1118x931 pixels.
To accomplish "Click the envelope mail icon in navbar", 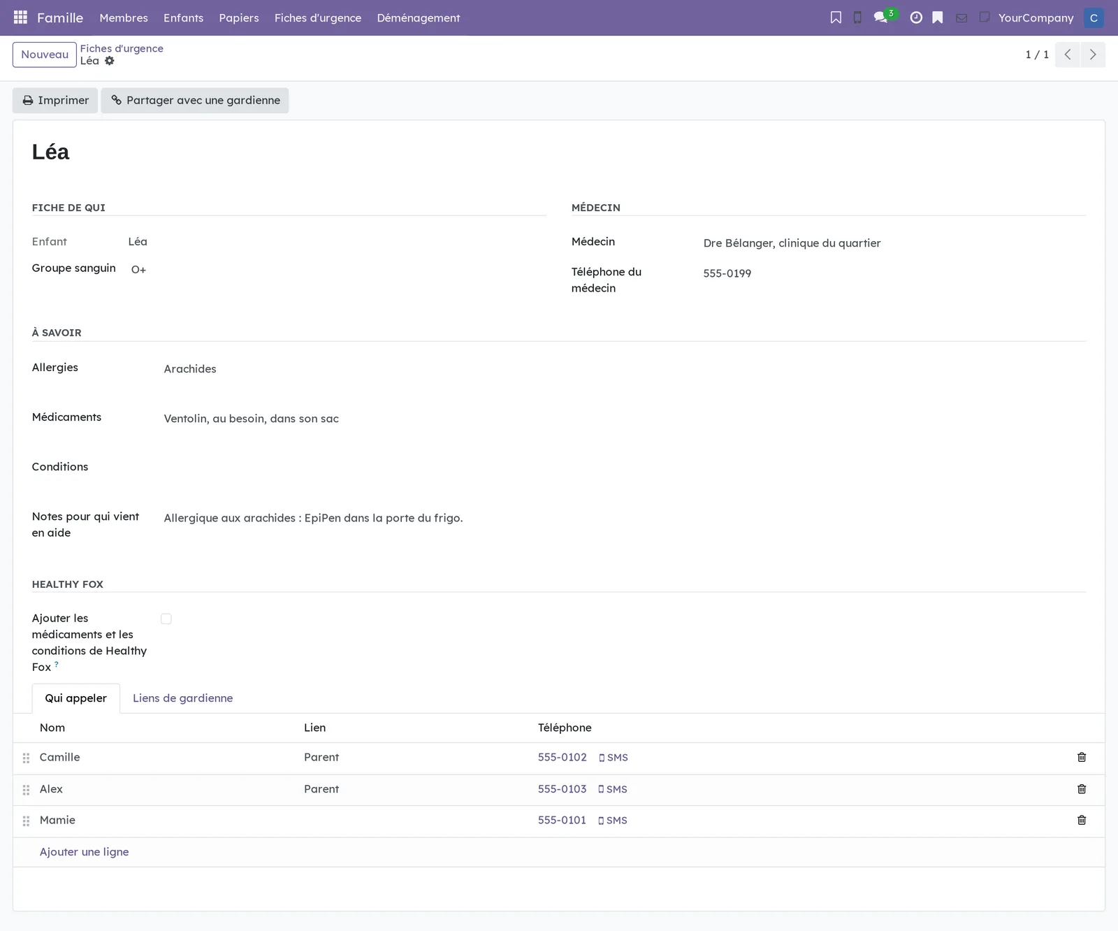I will tap(961, 18).
